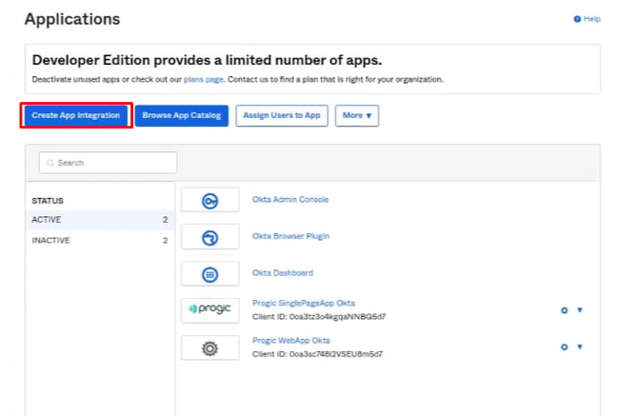Open the More dropdown menu

357,115
